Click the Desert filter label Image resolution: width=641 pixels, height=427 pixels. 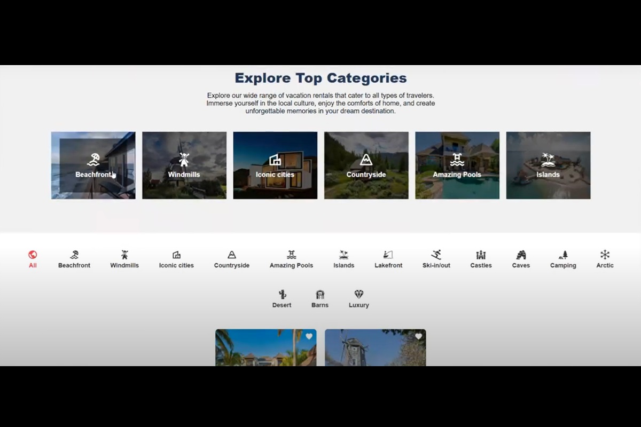[x=282, y=305]
